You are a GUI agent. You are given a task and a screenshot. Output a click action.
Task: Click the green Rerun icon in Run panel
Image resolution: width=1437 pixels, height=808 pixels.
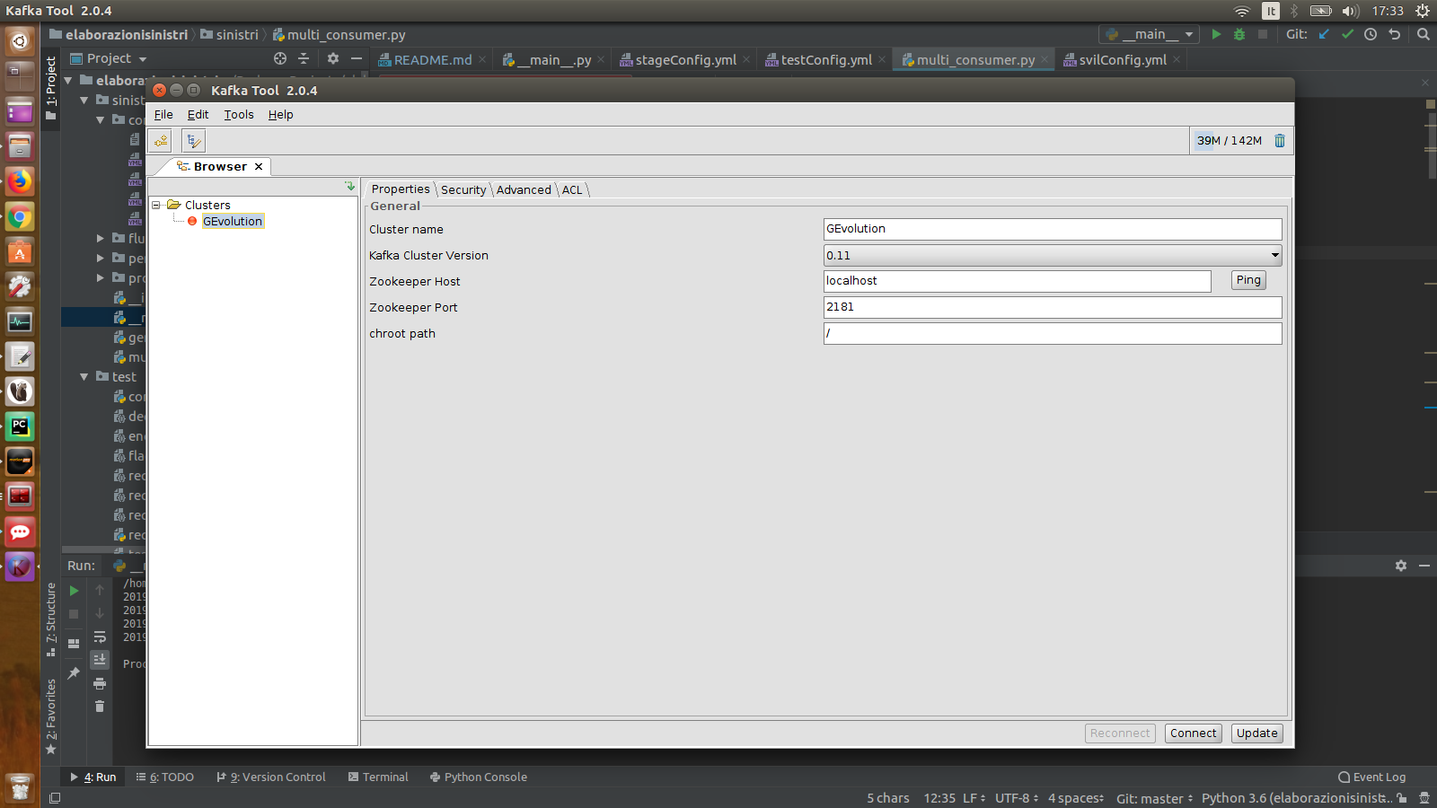[x=75, y=591]
